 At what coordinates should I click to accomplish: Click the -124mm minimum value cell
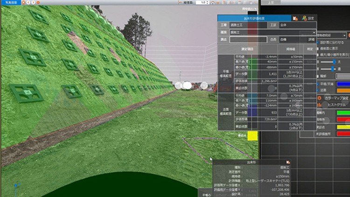[265, 106]
